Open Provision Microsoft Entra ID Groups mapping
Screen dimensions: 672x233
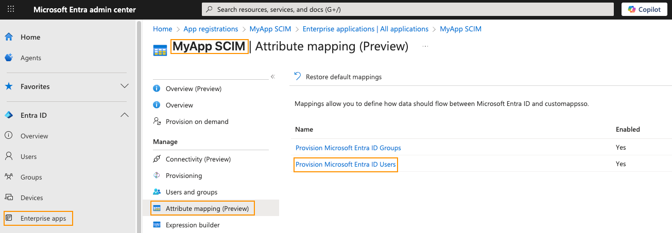click(x=348, y=148)
